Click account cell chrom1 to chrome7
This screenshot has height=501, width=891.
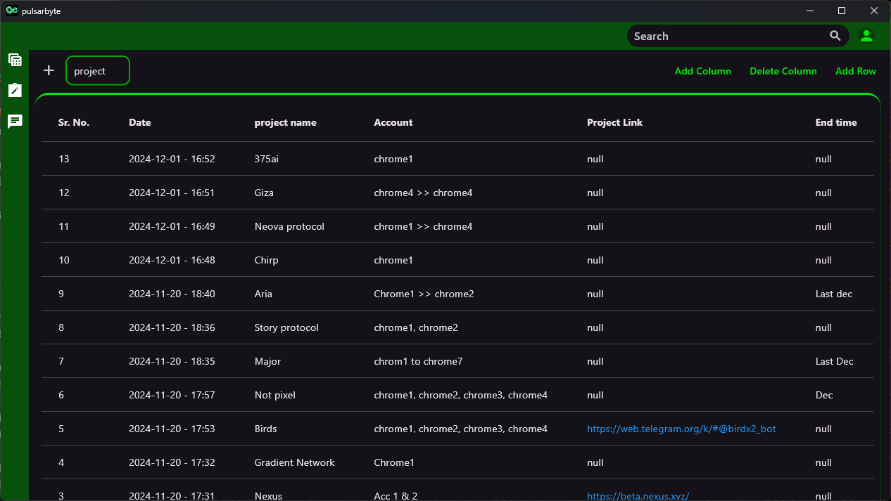click(418, 361)
